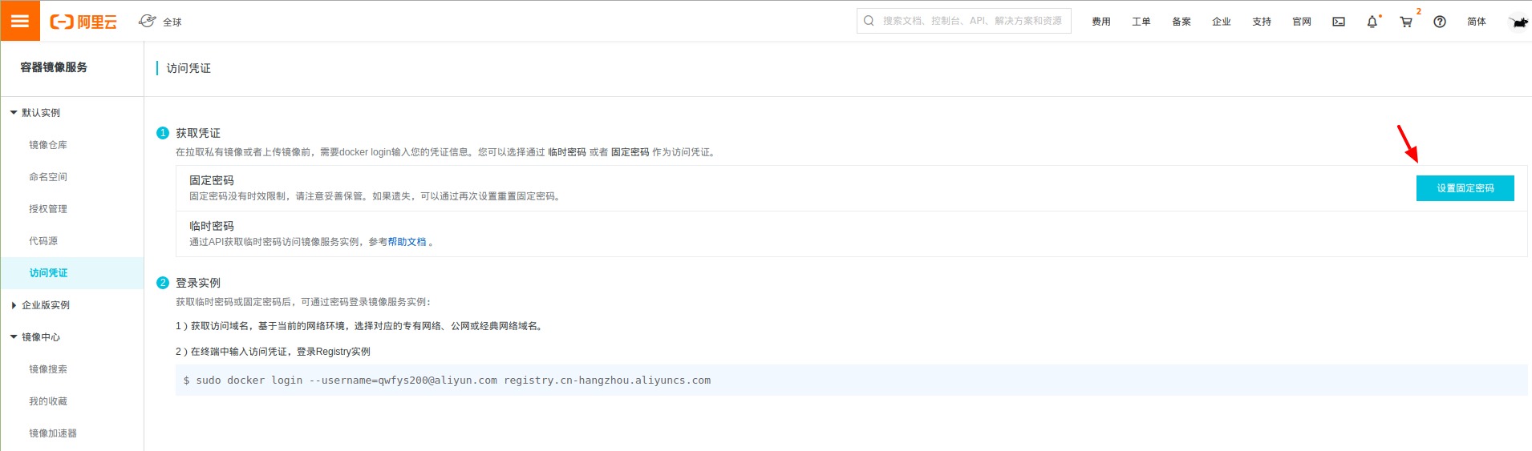Open the 帮助文档 link
The width and height of the screenshot is (1532, 451).
pos(407,242)
